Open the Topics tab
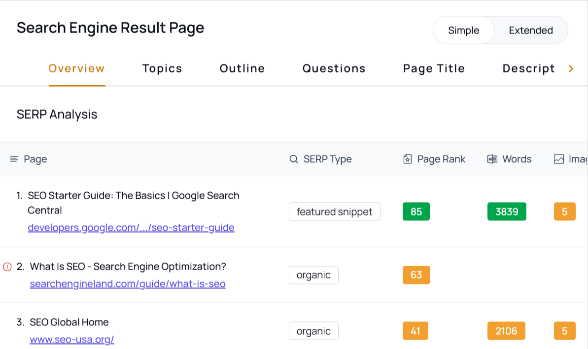Viewport: 588px width, 349px height. (162, 68)
